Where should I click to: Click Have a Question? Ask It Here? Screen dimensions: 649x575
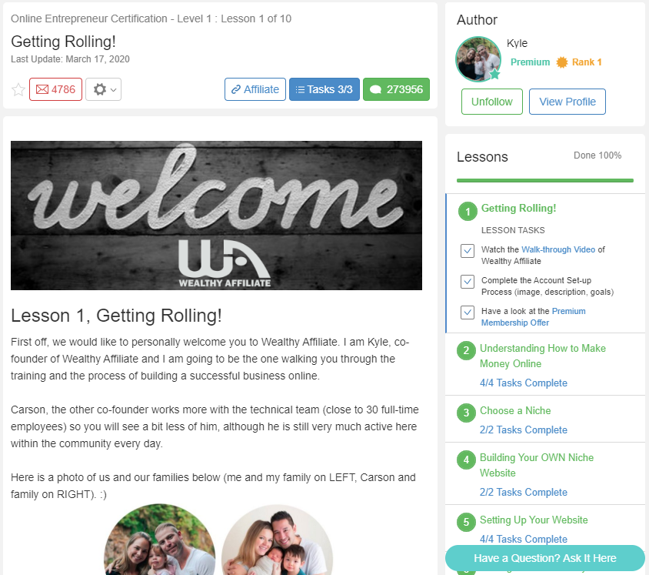click(544, 558)
